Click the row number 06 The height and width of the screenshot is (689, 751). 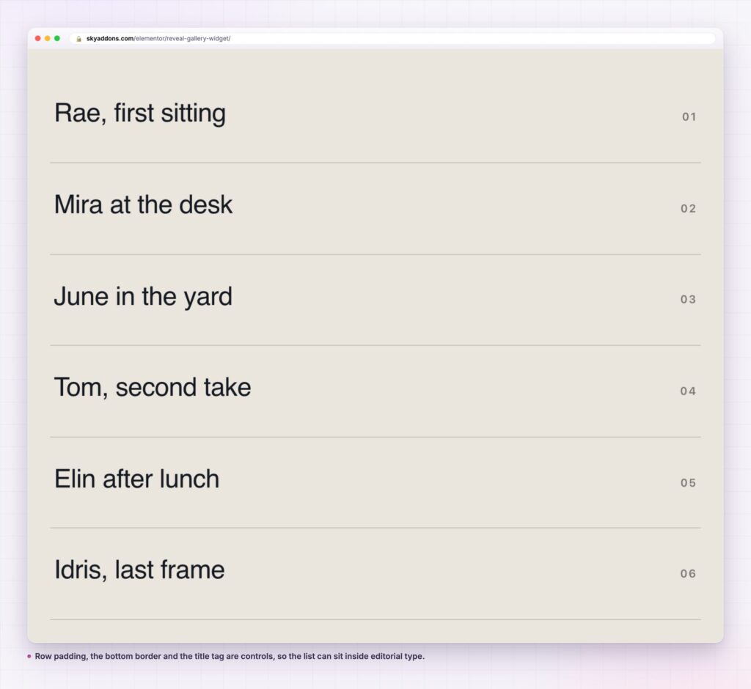coord(688,574)
